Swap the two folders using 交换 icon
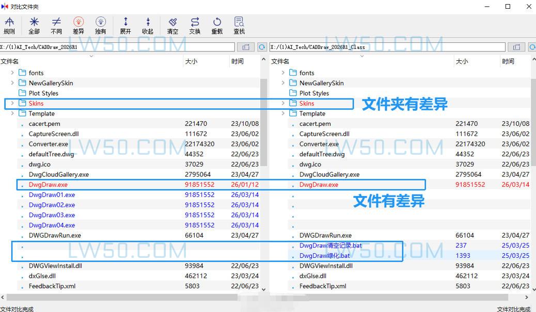The image size is (536, 312). click(x=195, y=24)
